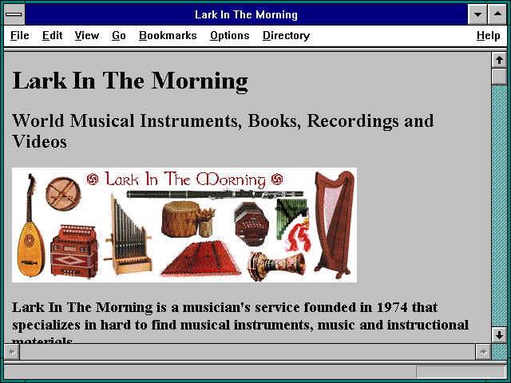Open the Help menu

[x=488, y=35]
